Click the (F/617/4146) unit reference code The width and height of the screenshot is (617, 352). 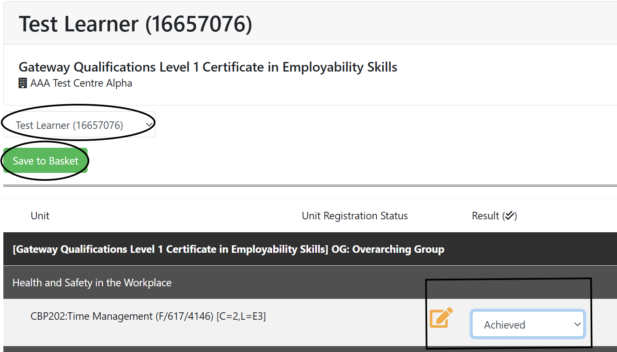click(x=184, y=316)
